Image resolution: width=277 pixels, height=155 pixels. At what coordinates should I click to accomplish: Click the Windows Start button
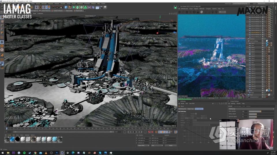[3, 153]
